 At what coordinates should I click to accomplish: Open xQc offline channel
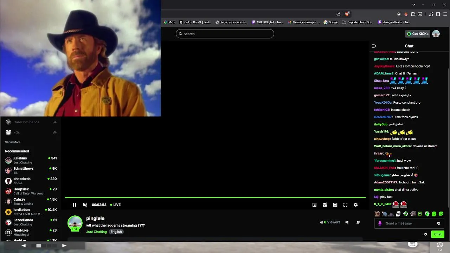tap(31, 132)
